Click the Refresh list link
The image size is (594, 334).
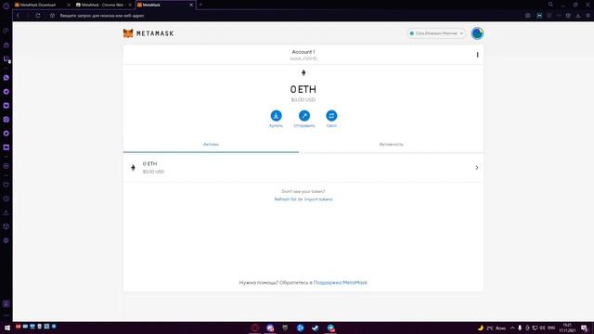tap(285, 199)
